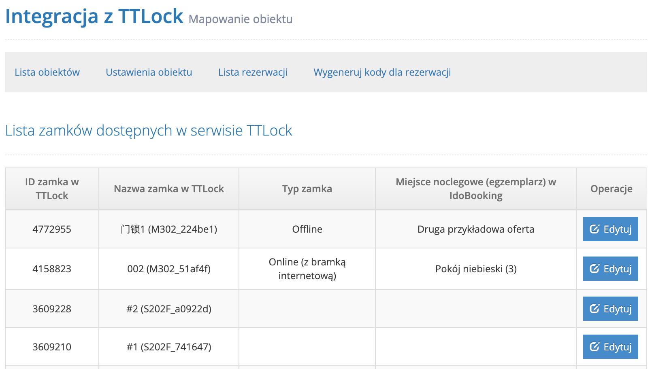Click the Typ zamka column header
Screen dimensions: 652x369
(x=307, y=189)
